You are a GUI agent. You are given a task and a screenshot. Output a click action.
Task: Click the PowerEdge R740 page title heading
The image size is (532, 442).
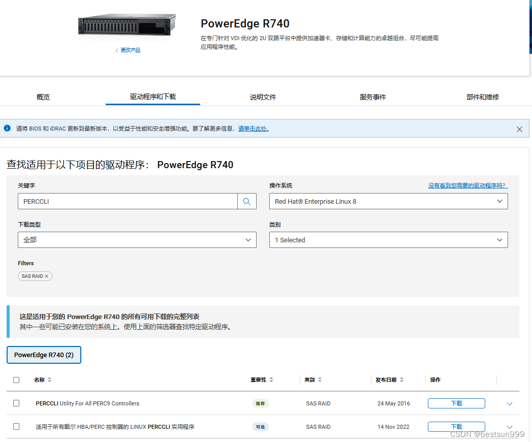[245, 23]
